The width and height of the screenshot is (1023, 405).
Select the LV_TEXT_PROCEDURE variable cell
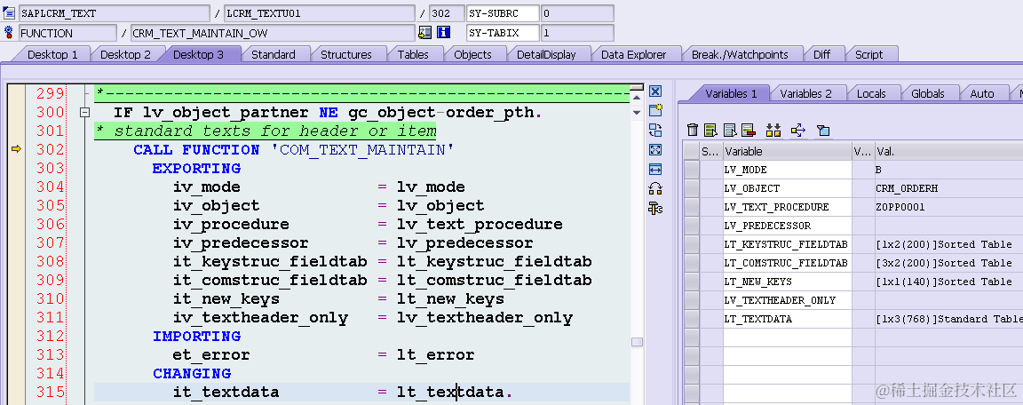tap(787, 207)
